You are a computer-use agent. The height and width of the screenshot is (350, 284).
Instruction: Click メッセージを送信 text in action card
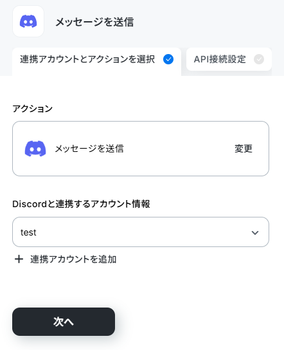pos(89,149)
